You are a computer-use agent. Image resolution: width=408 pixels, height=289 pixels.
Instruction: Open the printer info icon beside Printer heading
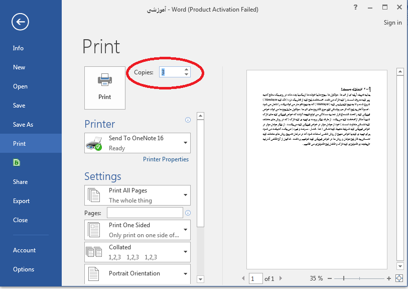tap(188, 120)
